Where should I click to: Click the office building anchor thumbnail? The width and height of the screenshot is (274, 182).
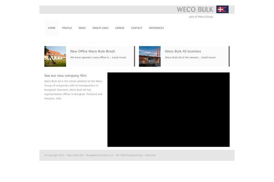tap(55, 56)
